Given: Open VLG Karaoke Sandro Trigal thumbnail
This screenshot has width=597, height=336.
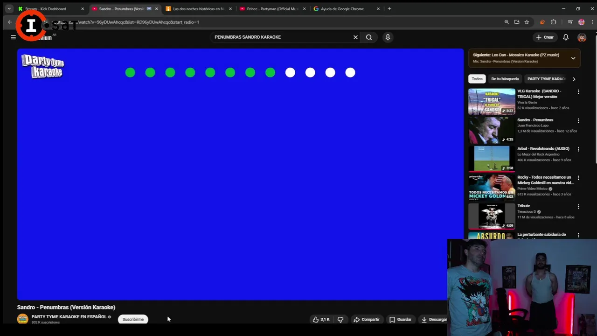Looking at the screenshot, I should click(x=492, y=101).
